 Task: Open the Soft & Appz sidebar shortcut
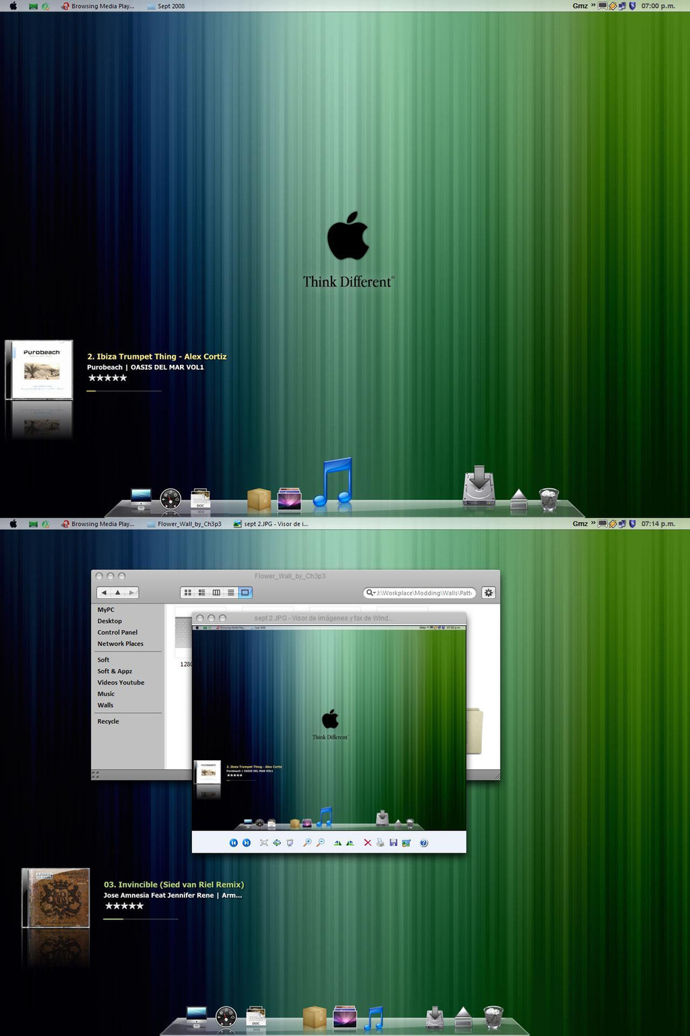click(115, 672)
